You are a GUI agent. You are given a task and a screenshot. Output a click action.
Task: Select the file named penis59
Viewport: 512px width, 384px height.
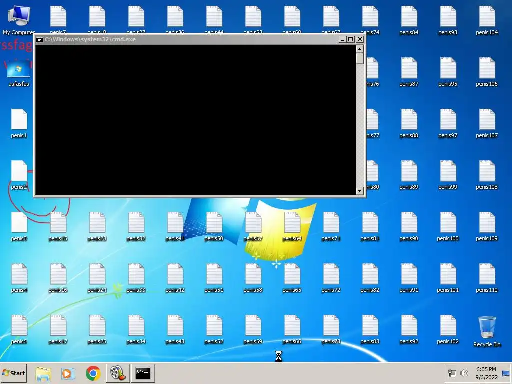(x=253, y=330)
